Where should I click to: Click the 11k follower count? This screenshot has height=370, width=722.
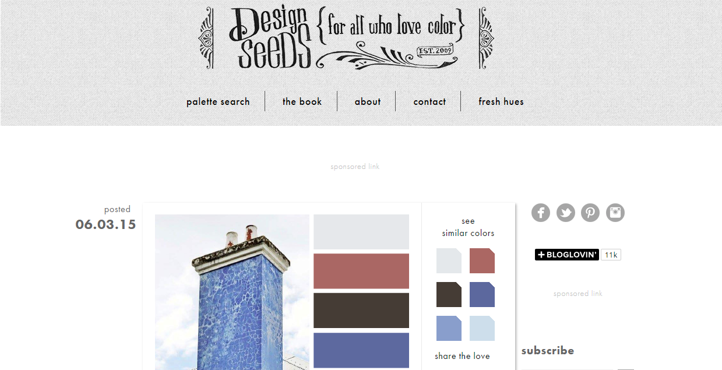(611, 255)
